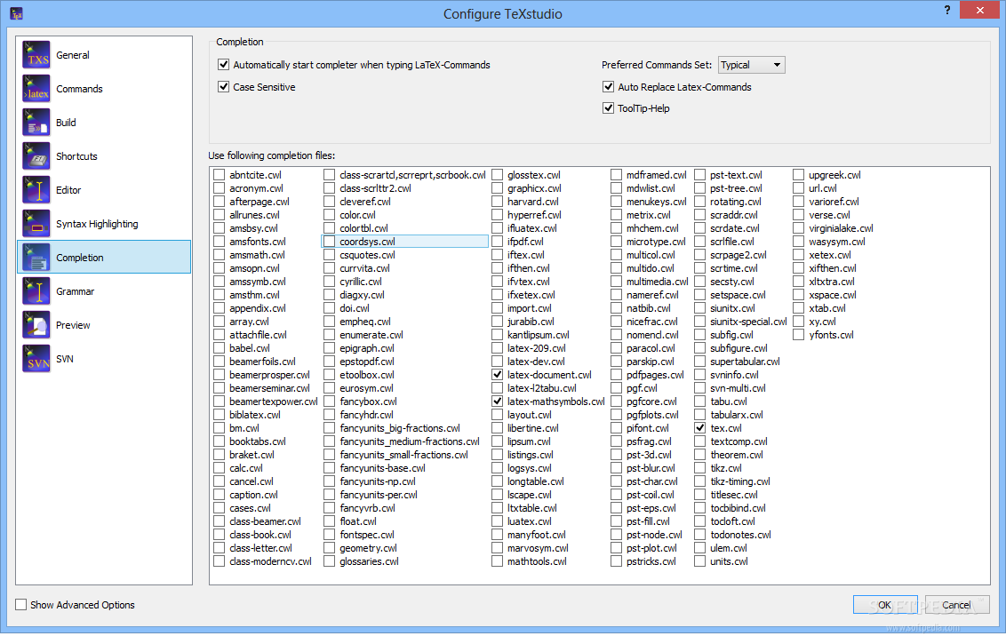The image size is (1006, 644).
Task: Uncheck latex-document.cwl
Action: (498, 375)
